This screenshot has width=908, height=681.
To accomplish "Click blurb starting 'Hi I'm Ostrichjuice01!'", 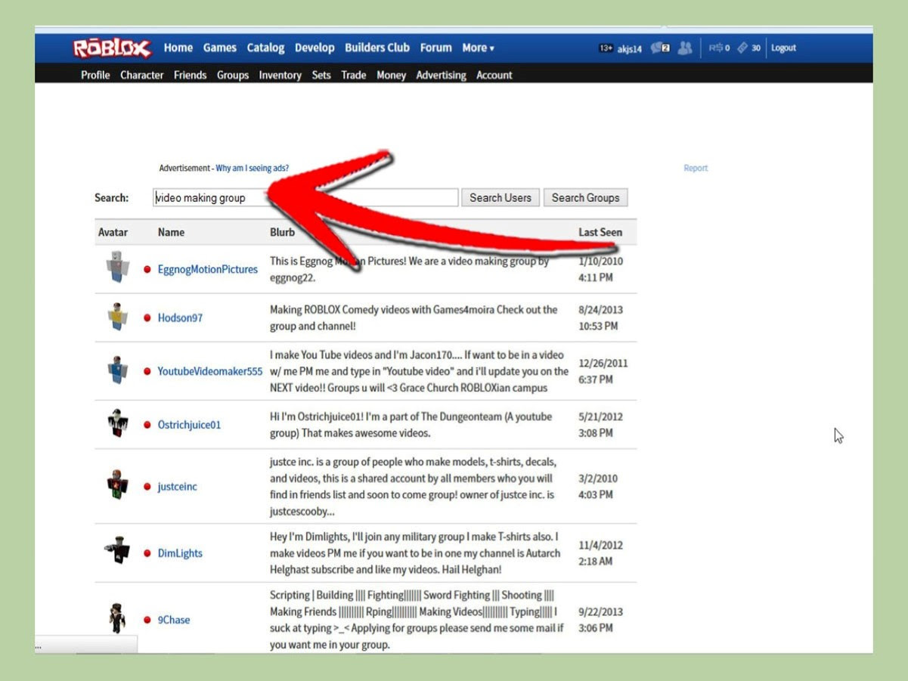I will click(x=411, y=425).
